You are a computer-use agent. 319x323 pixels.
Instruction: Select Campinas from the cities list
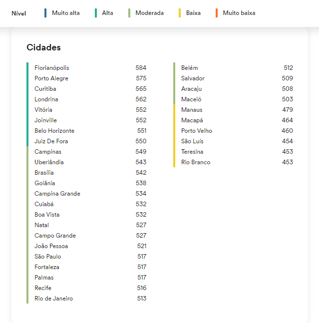tap(48, 152)
